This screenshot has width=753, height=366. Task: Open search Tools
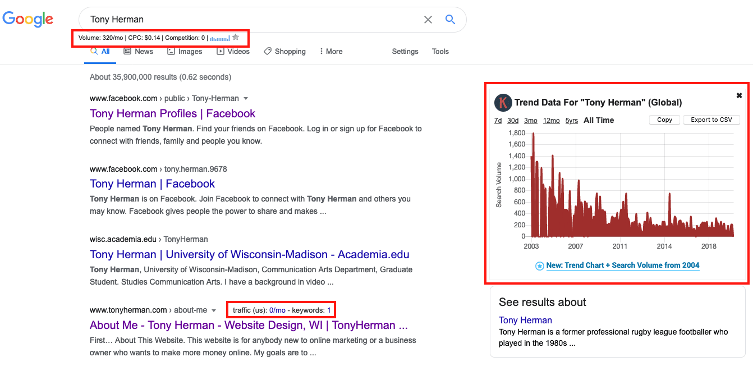[x=440, y=51]
